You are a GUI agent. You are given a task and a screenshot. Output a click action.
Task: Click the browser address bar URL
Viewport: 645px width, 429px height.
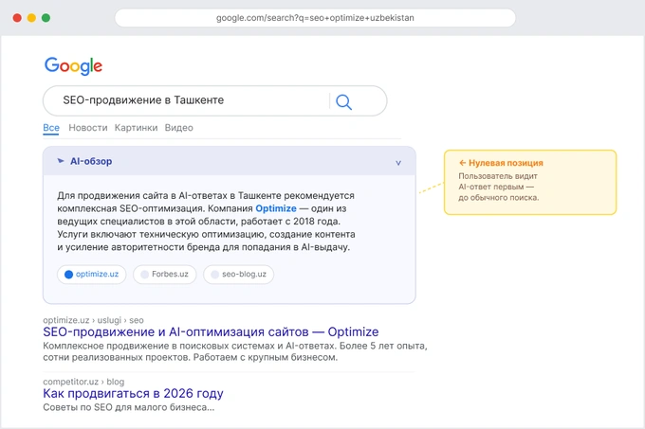[x=315, y=18]
